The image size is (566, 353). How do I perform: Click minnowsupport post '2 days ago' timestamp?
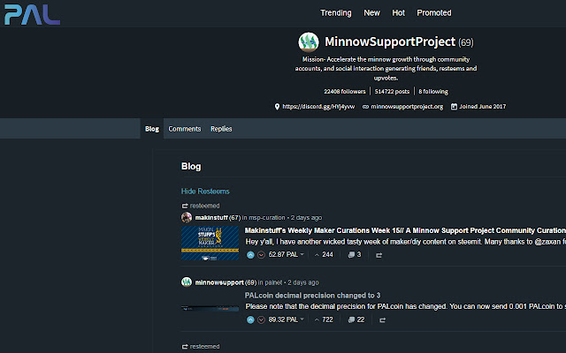(x=303, y=282)
